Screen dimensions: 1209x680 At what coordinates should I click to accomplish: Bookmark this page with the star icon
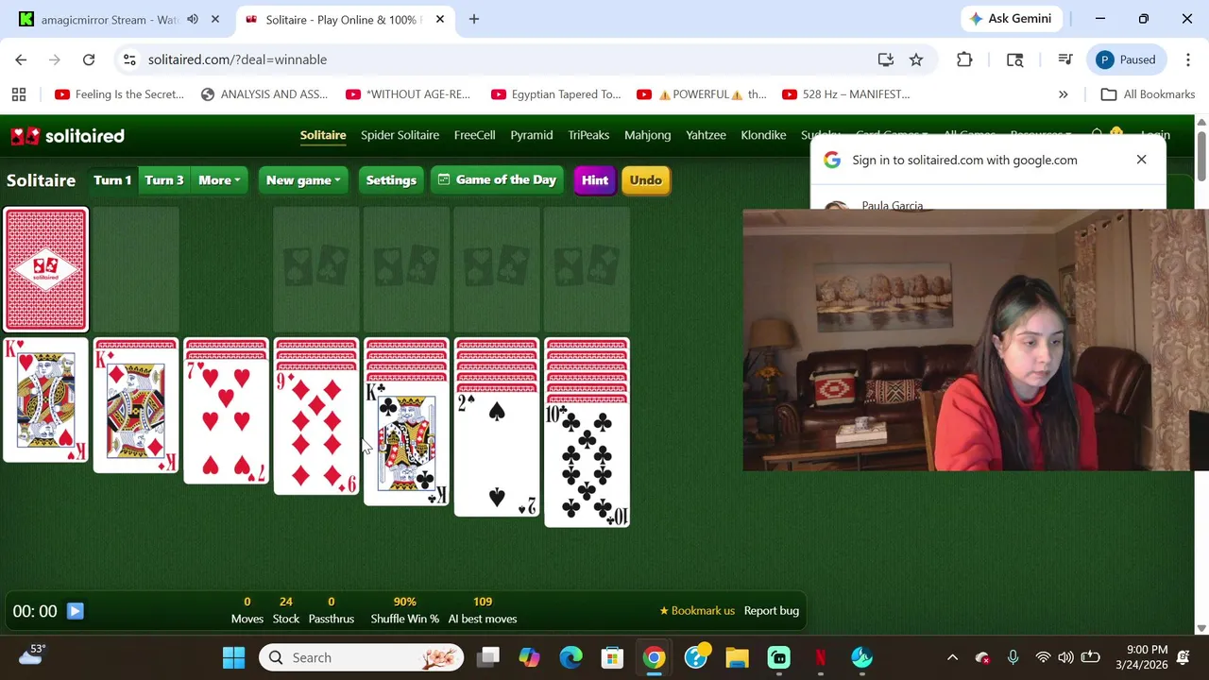916,59
